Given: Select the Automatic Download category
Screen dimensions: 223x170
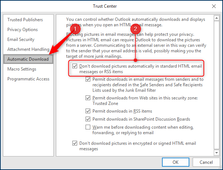Looking at the screenshot, I should pos(28,59).
